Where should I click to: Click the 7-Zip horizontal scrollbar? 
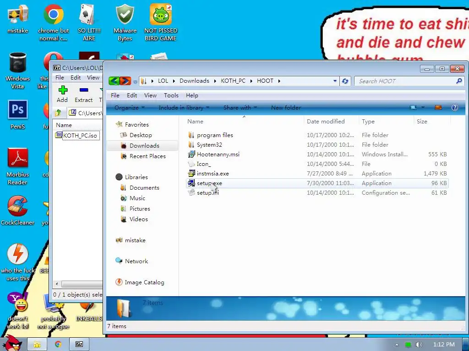click(x=82, y=284)
